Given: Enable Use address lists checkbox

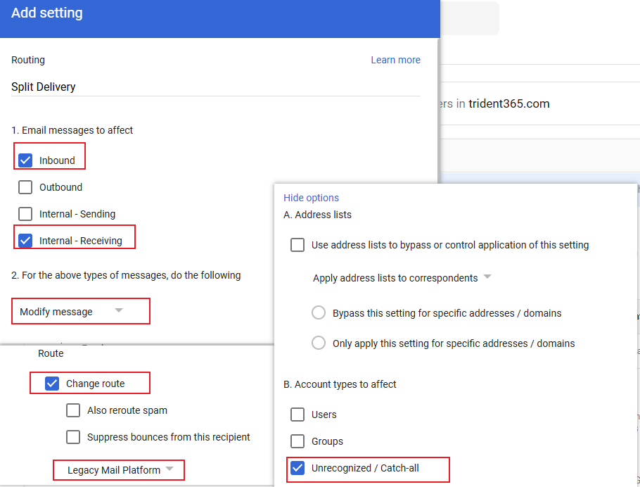Looking at the screenshot, I should point(298,245).
